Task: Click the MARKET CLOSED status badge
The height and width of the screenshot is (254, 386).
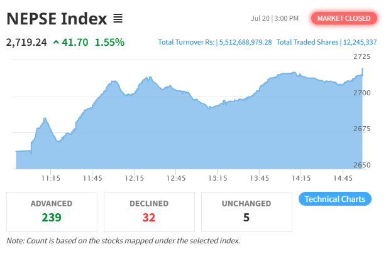Action: [344, 18]
